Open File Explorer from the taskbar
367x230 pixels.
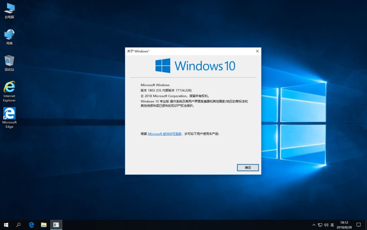point(44,225)
